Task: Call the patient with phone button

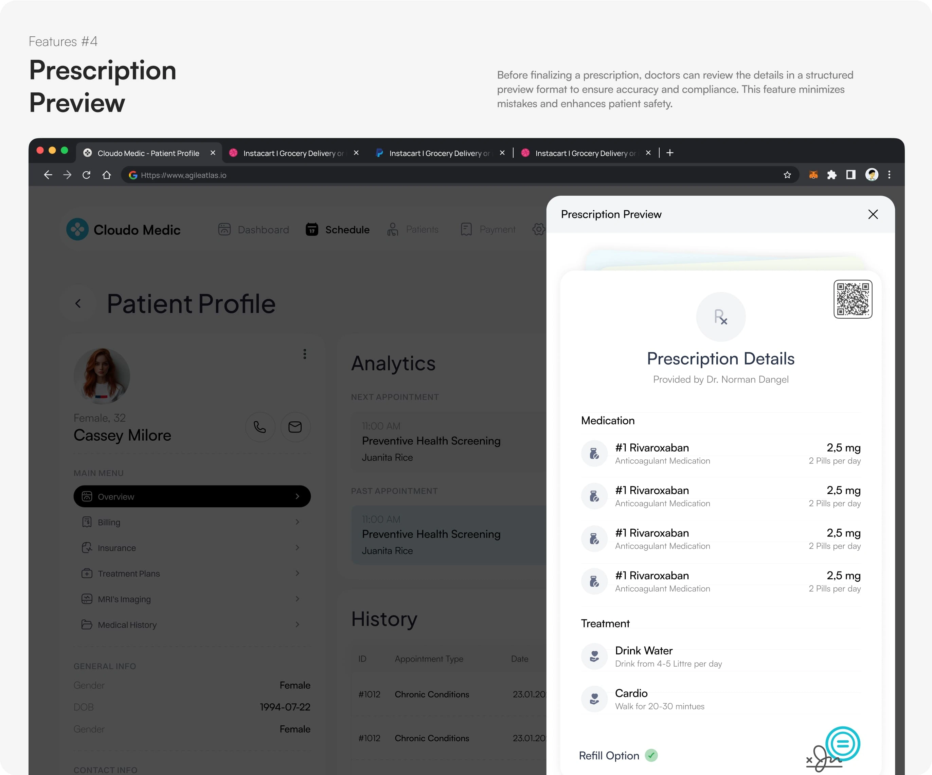Action: pos(260,427)
